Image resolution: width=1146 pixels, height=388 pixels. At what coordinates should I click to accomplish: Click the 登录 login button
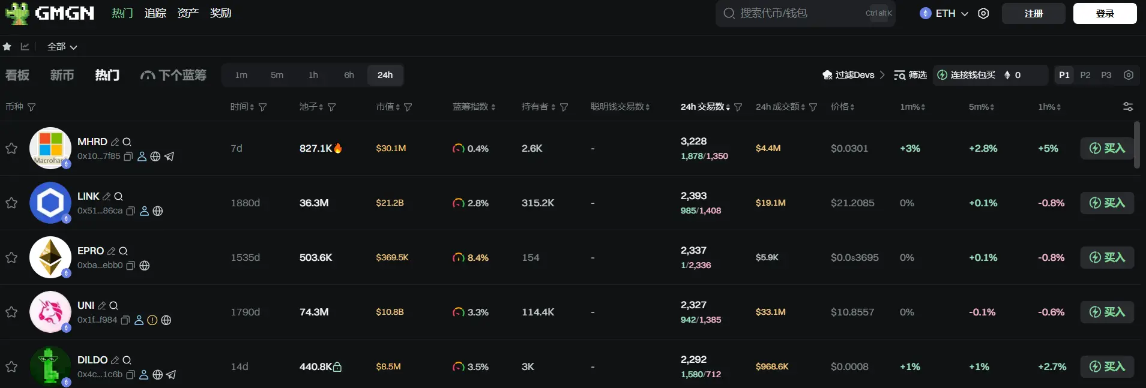coord(1105,13)
